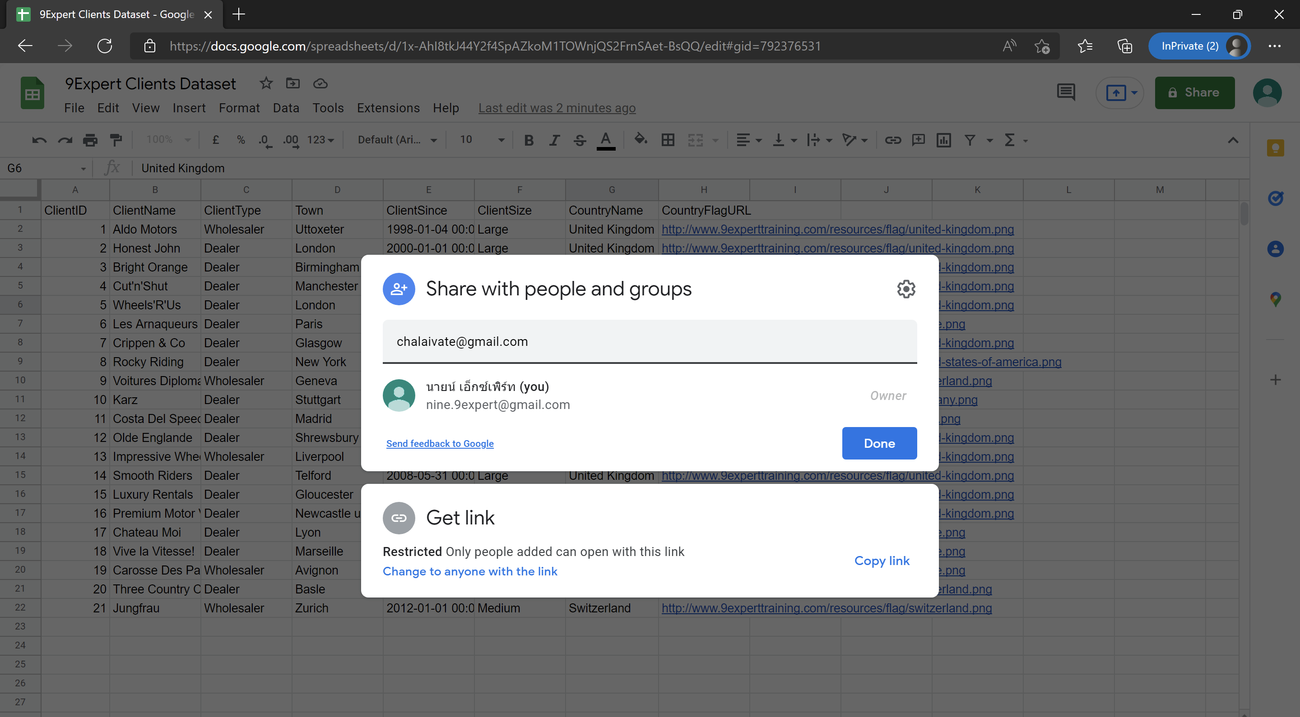1300x717 pixels.
Task: Open the Data menu
Action: tap(286, 108)
